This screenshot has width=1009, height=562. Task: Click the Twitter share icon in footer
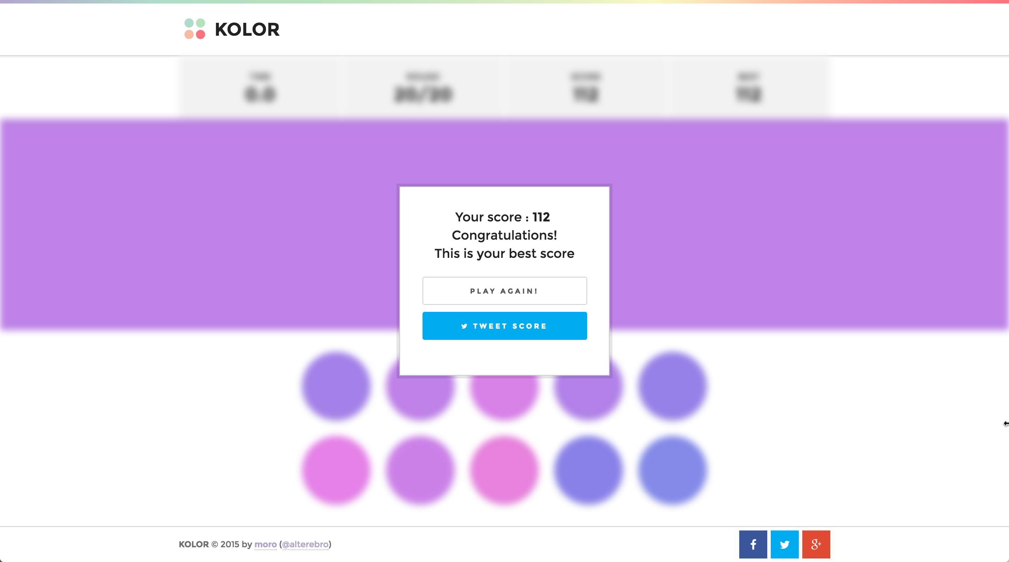(x=784, y=544)
